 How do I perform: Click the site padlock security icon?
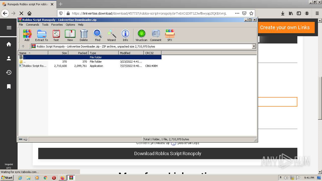[x=68, y=13]
